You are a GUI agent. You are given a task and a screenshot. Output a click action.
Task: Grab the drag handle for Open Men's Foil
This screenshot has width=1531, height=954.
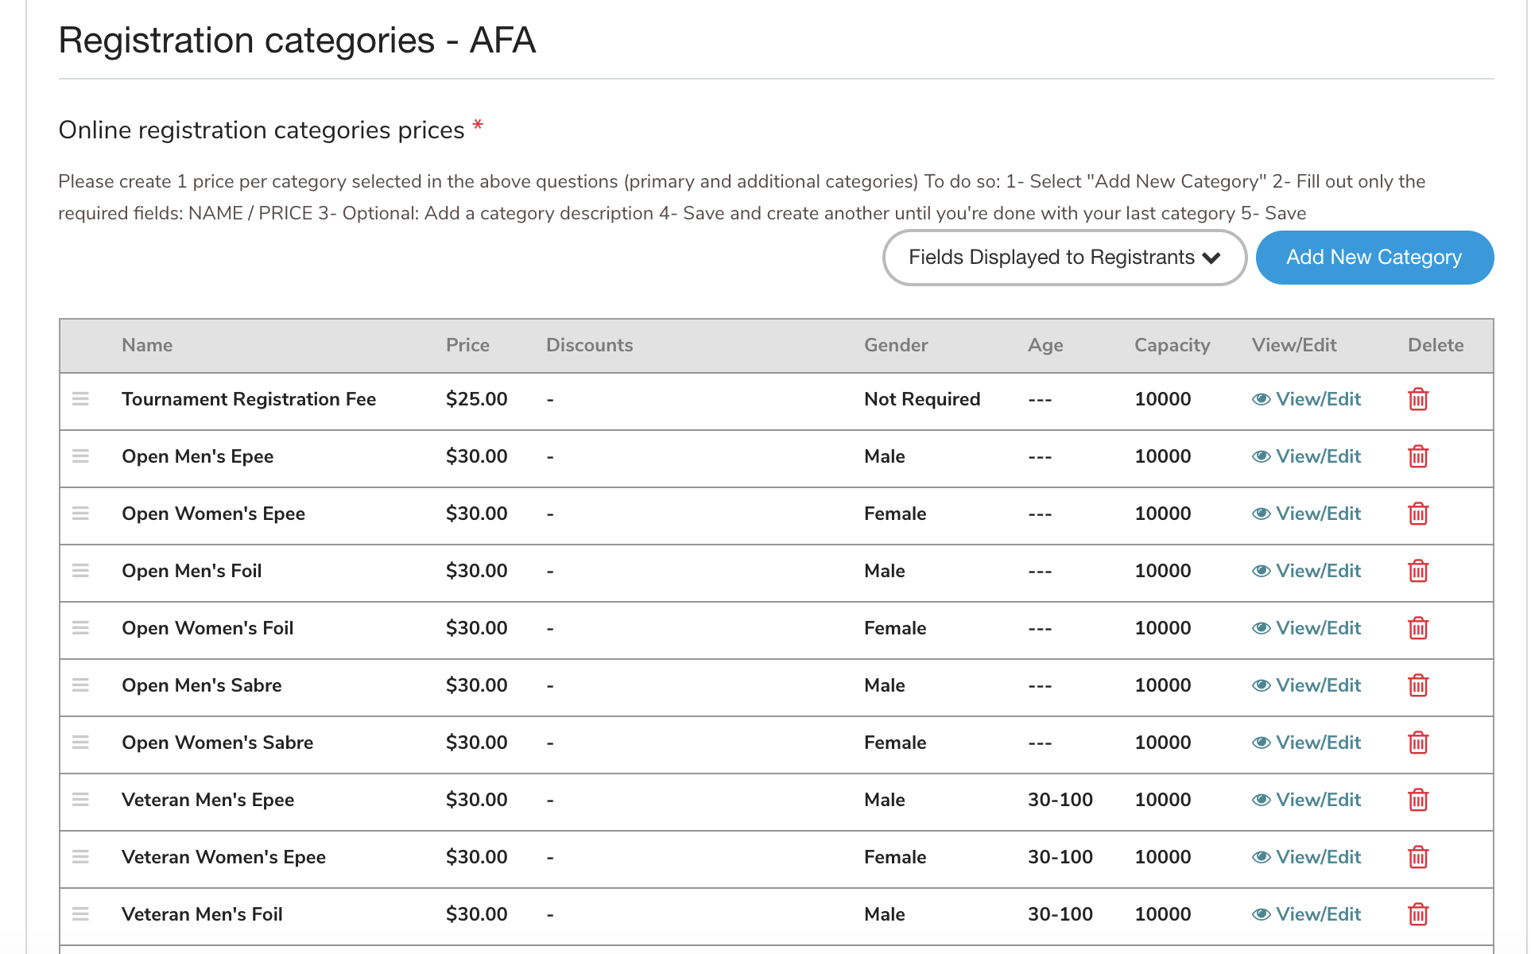(x=80, y=570)
